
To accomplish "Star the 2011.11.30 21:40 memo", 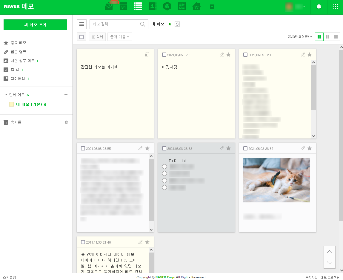I will [x=147, y=242].
